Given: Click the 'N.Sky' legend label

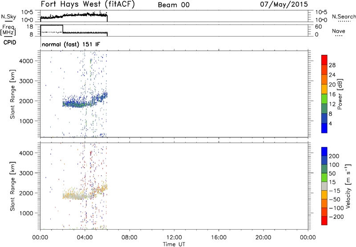Looking at the screenshot, I should click(8, 16).
